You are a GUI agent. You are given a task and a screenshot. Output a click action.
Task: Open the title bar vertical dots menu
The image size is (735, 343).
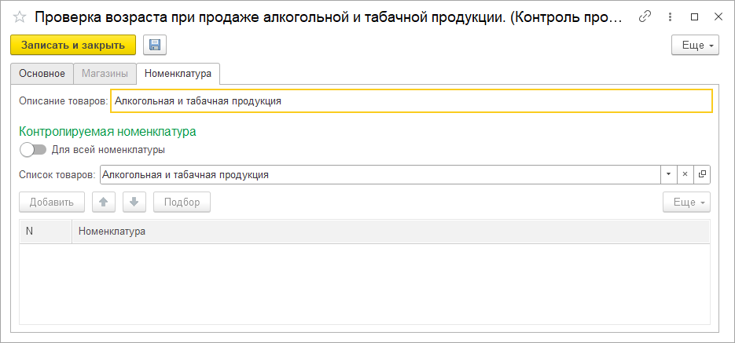pyautogui.click(x=670, y=16)
